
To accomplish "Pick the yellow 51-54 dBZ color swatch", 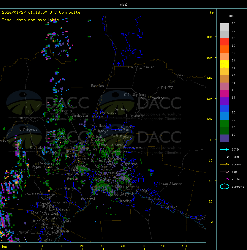I will [x=224, y=64].
